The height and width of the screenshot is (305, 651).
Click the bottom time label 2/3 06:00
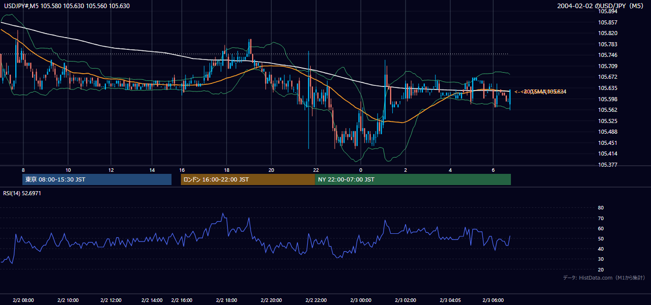[x=493, y=300]
